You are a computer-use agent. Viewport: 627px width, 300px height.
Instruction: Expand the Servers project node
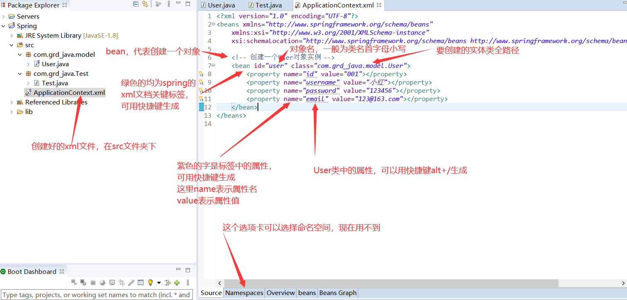3,17
